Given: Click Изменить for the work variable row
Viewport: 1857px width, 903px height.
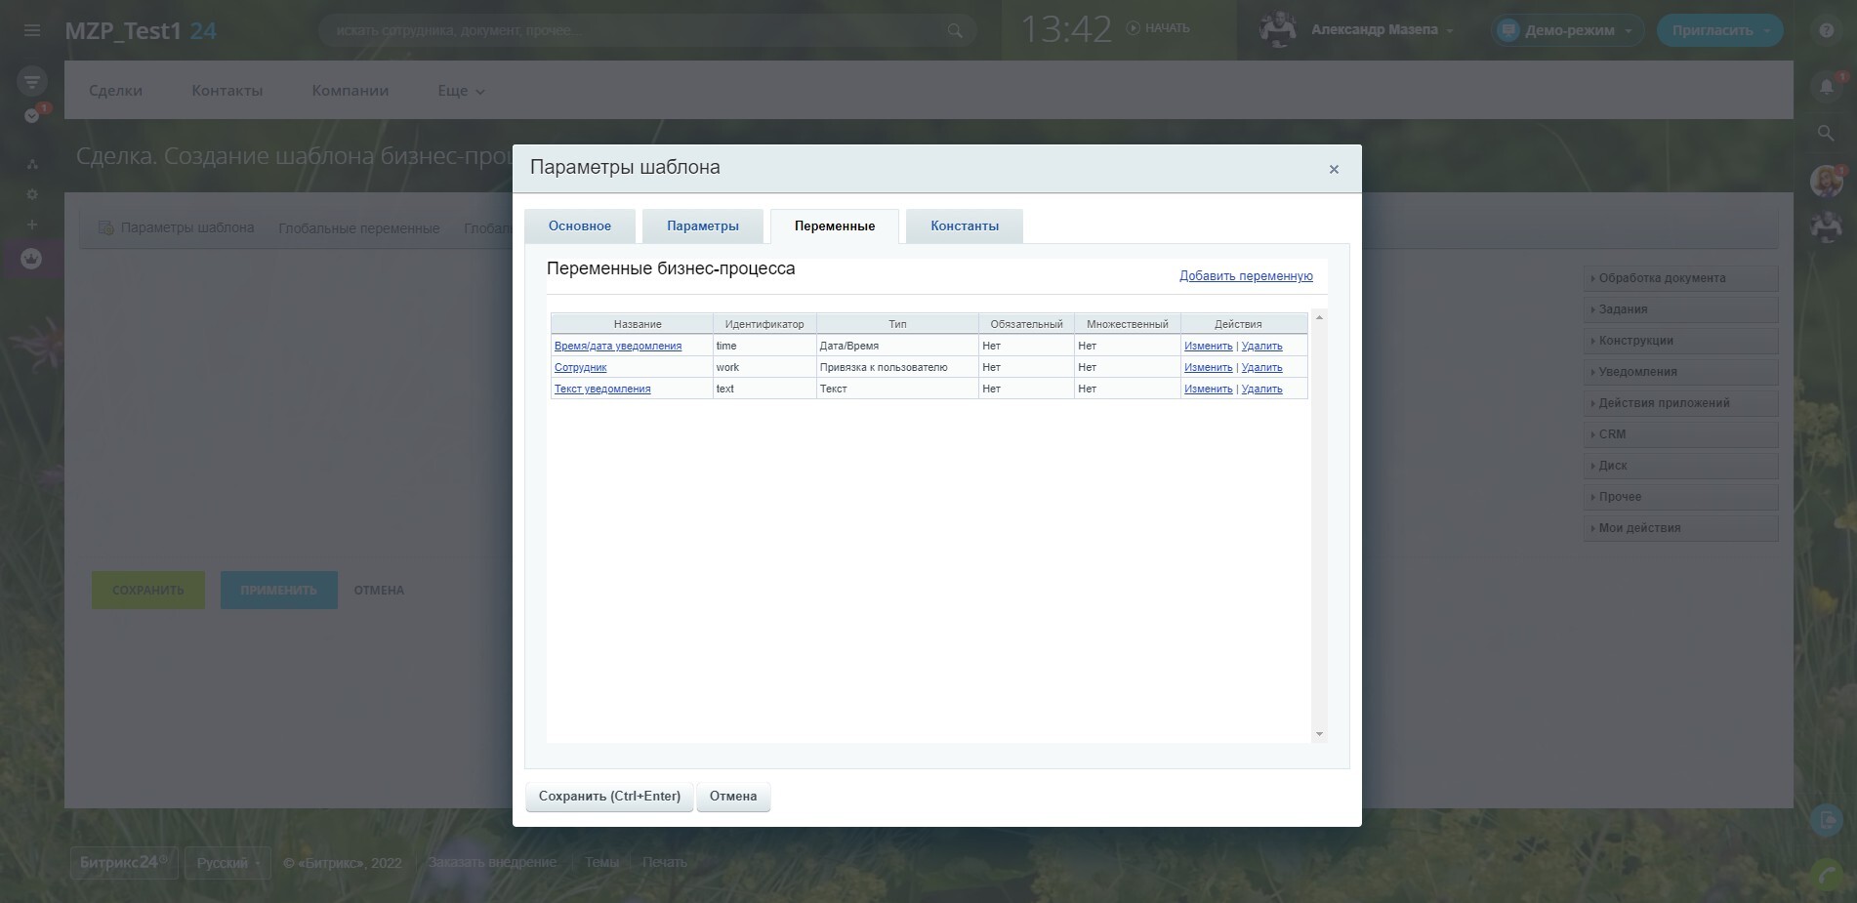Looking at the screenshot, I should coord(1209,367).
